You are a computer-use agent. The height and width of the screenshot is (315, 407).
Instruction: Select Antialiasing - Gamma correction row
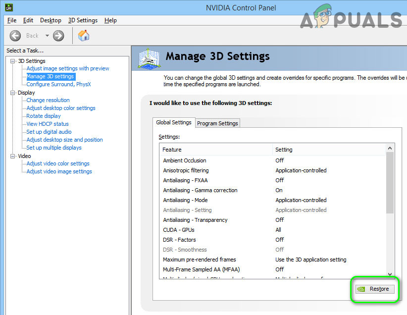tap(272, 190)
